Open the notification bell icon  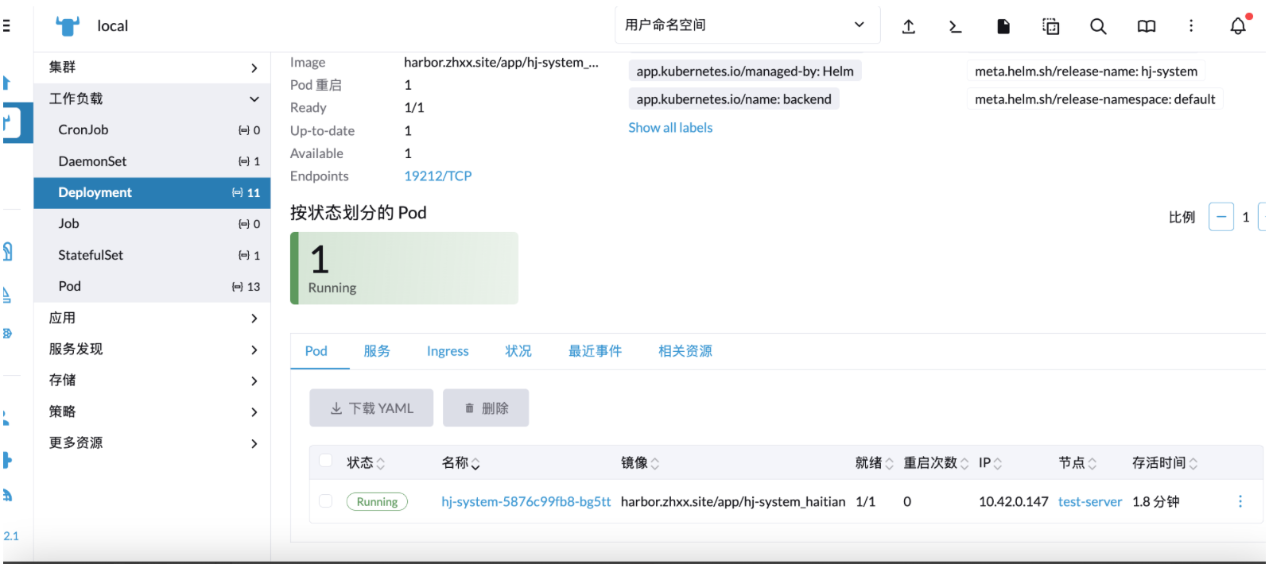click(1238, 26)
